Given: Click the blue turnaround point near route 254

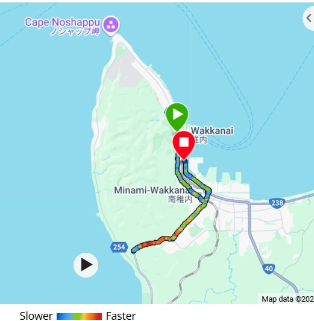Looking at the screenshot, I should [134, 250].
